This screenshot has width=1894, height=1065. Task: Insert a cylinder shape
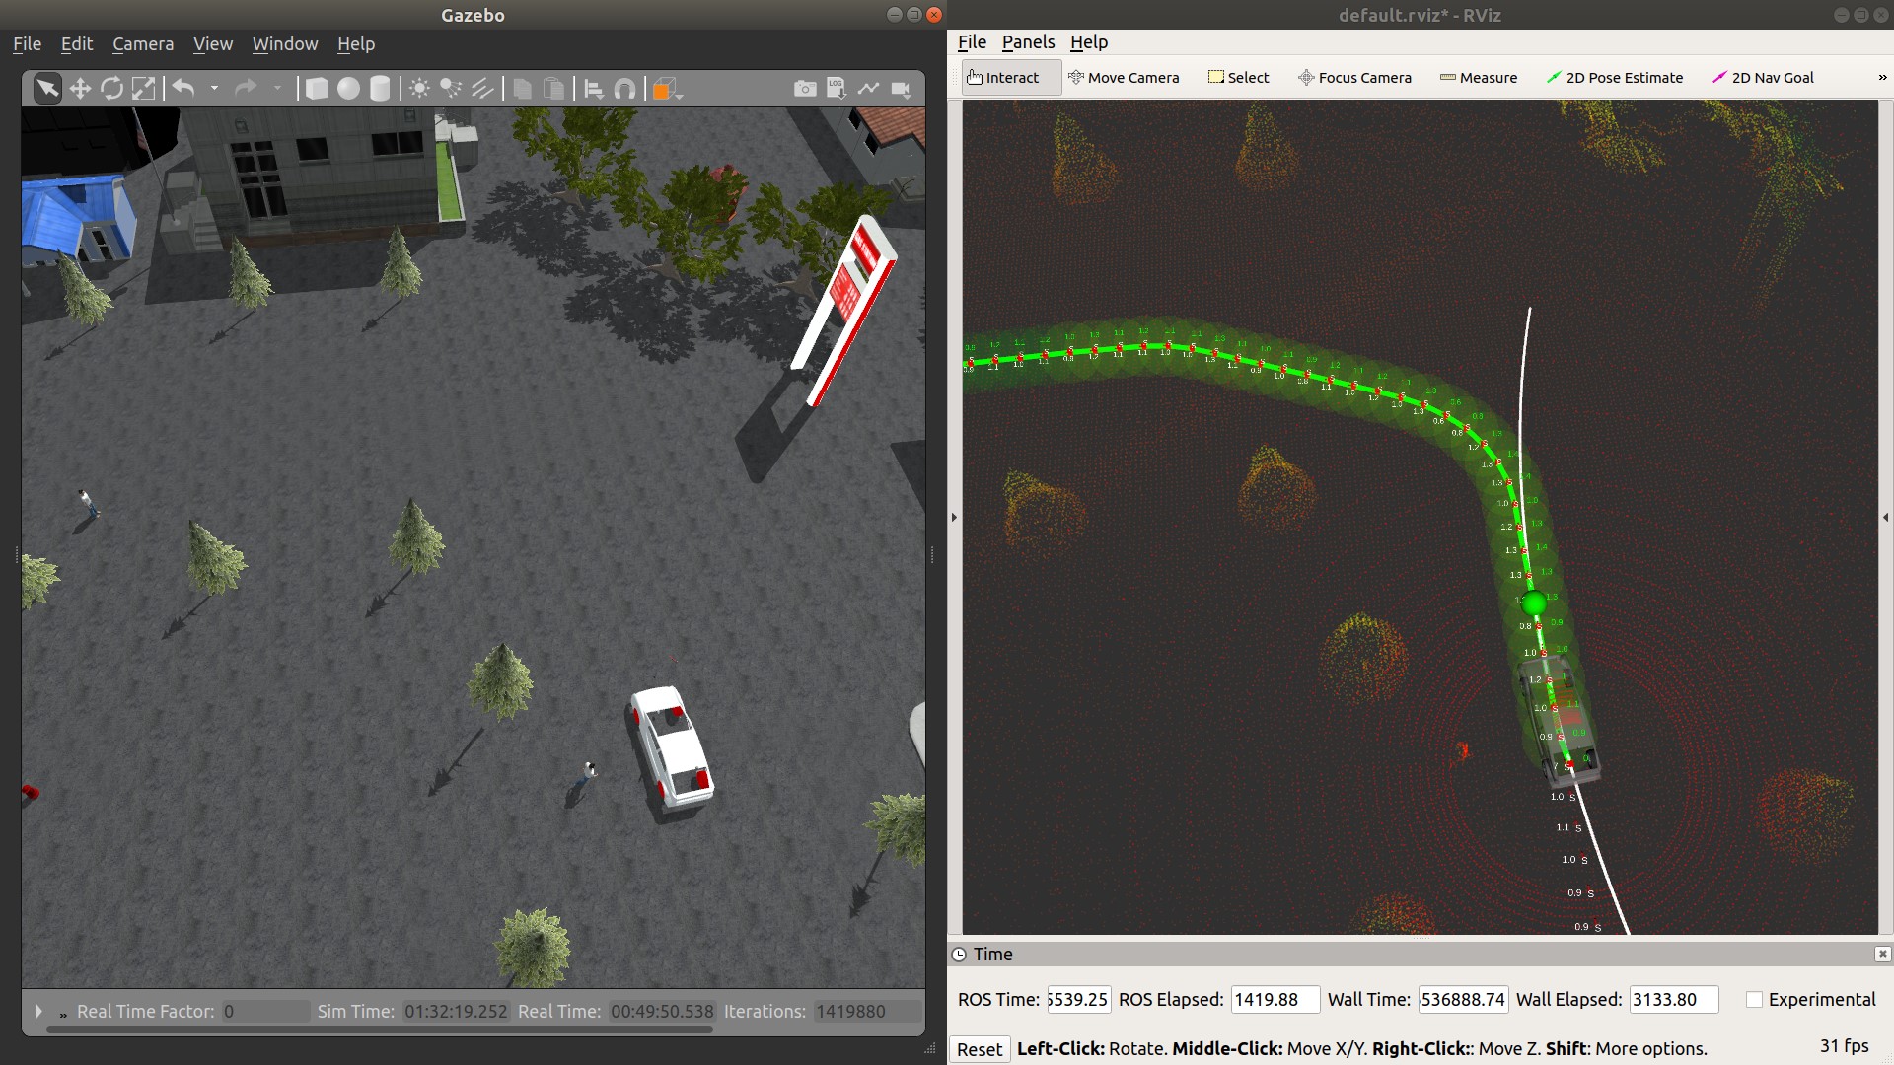point(380,89)
